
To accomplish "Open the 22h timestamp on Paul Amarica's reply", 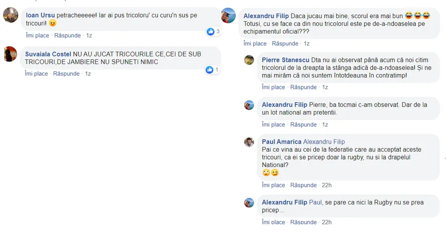I will tap(327, 185).
